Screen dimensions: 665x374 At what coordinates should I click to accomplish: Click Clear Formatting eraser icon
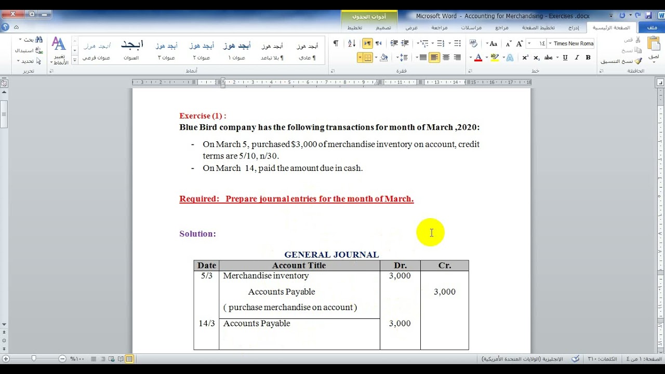tap(473, 44)
